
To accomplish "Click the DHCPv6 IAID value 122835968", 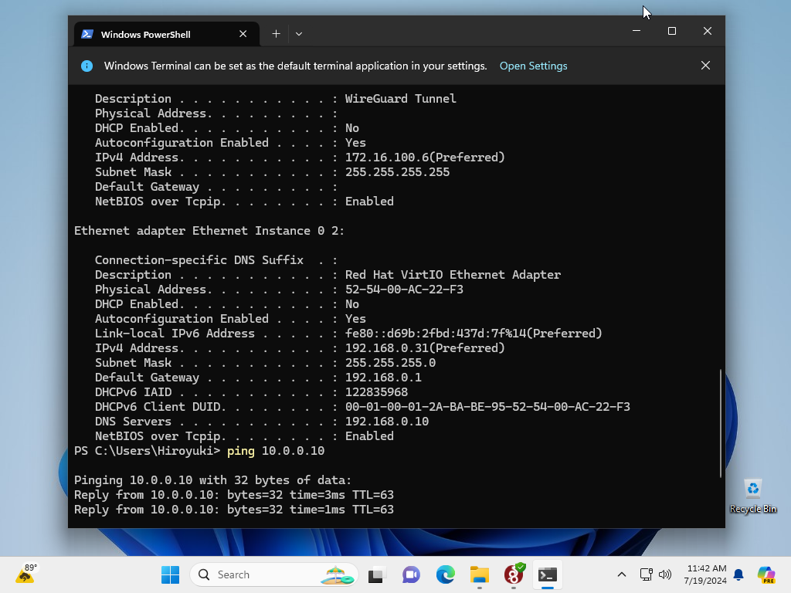I will point(376,391).
